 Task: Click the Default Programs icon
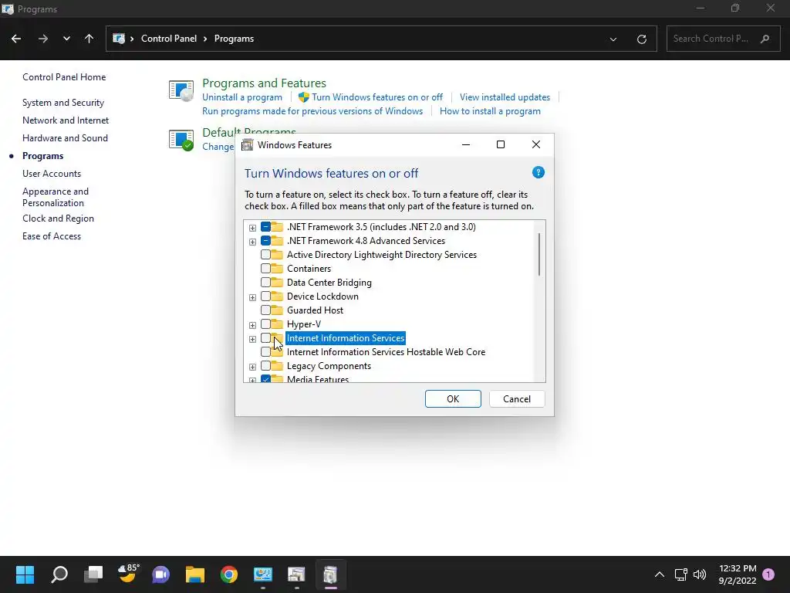(x=181, y=140)
